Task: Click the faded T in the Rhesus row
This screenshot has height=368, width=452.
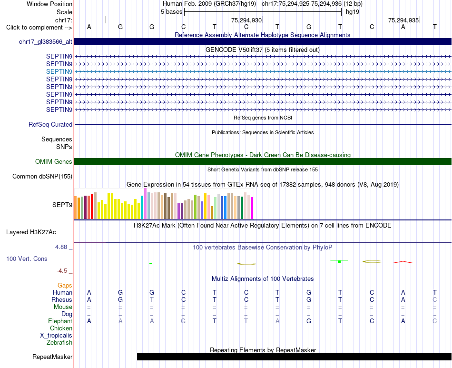Action: 152,299
